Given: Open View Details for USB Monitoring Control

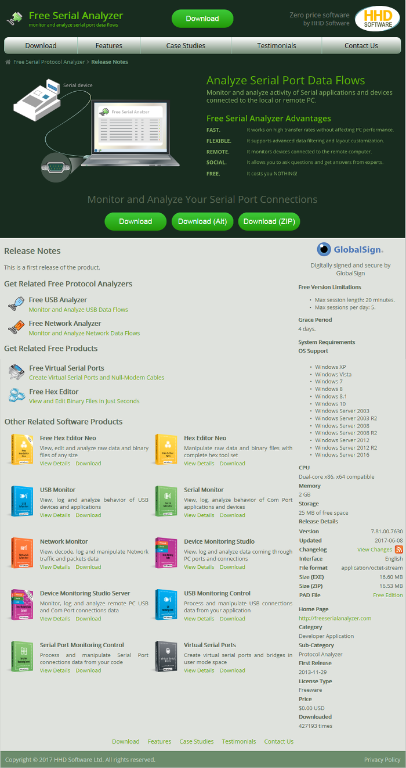Looking at the screenshot, I should point(199,619).
